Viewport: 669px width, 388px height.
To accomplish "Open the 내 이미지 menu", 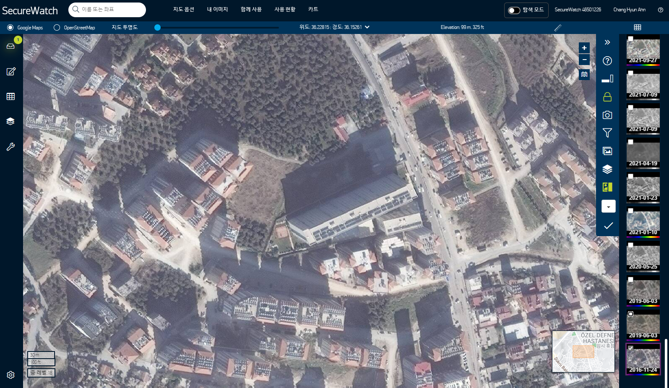I will [217, 9].
